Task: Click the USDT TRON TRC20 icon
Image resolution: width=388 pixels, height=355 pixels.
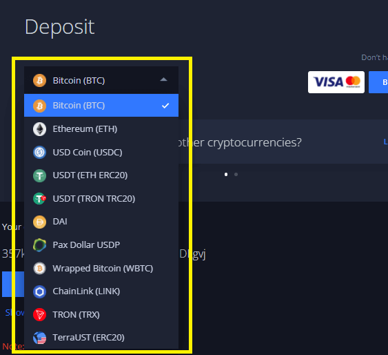Action: (39, 199)
